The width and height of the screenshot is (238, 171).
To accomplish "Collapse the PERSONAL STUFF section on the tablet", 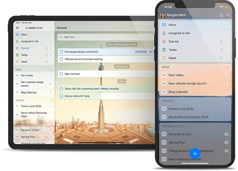I will [51, 124].
